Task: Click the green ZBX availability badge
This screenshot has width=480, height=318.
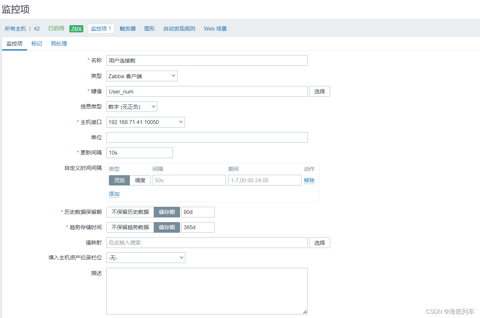Action: pyautogui.click(x=76, y=29)
